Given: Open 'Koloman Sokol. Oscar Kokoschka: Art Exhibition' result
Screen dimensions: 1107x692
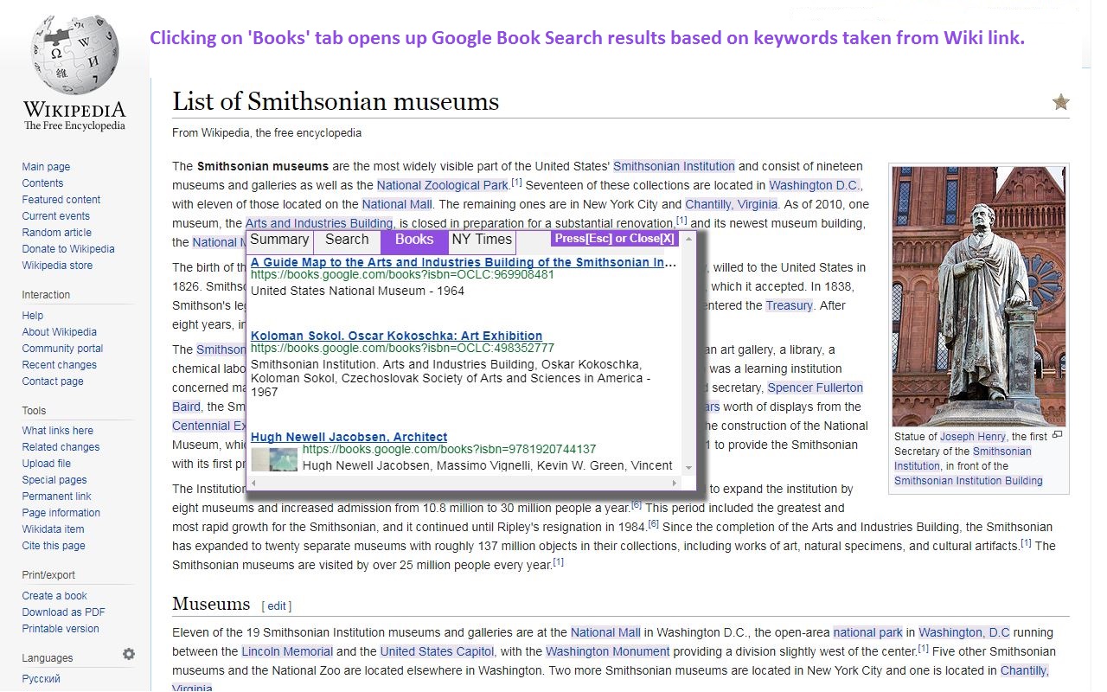Looking at the screenshot, I should tap(397, 336).
